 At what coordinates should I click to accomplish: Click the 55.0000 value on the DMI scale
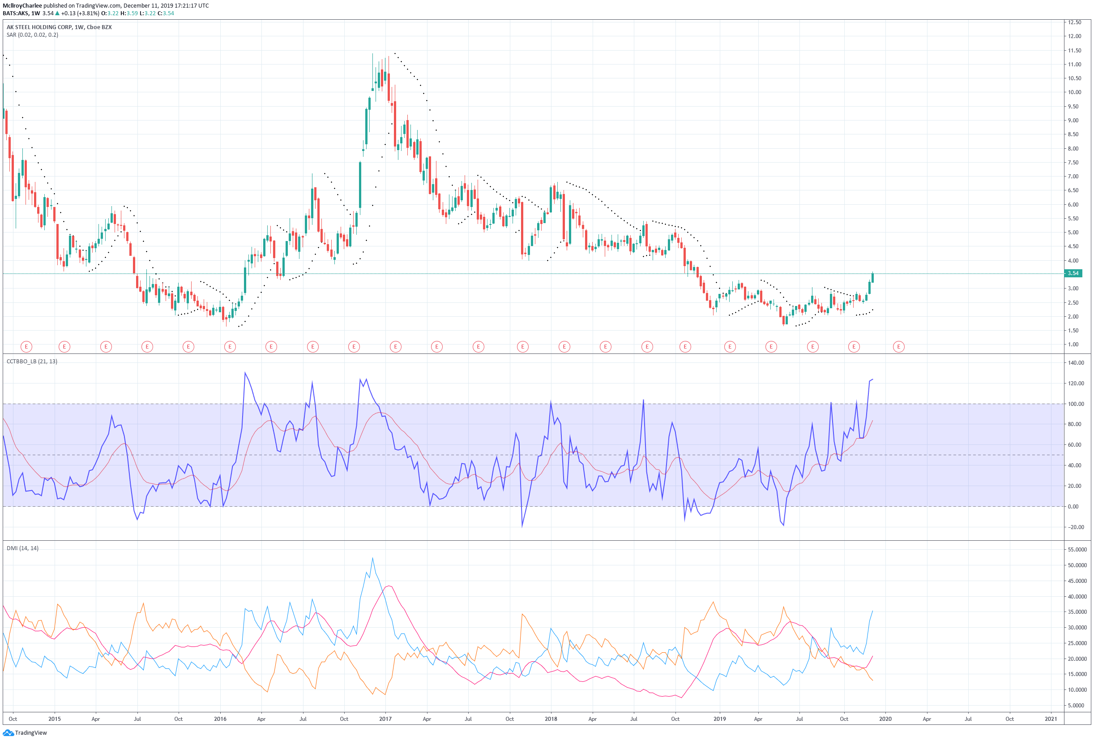click(x=1077, y=550)
